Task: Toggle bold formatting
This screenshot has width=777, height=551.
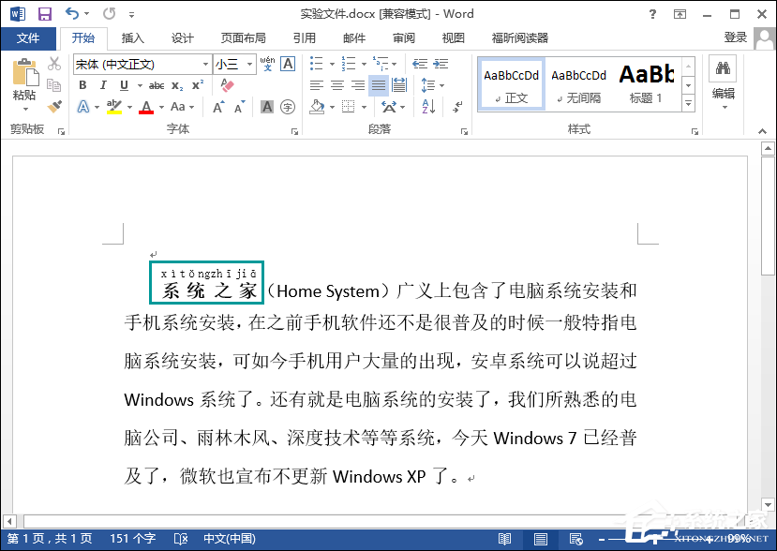Action: [82, 84]
